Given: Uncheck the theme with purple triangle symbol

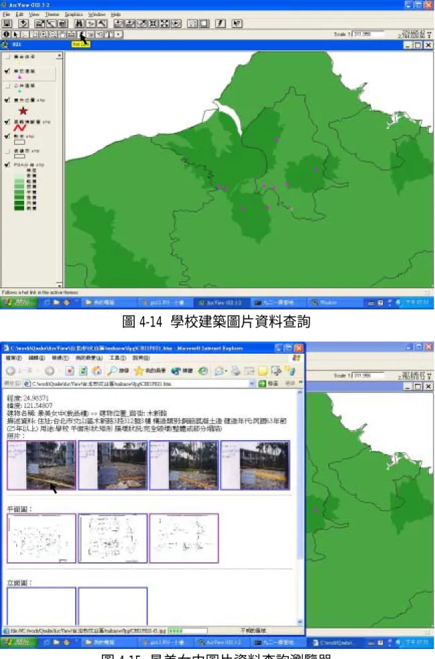Looking at the screenshot, I should click(7, 71).
